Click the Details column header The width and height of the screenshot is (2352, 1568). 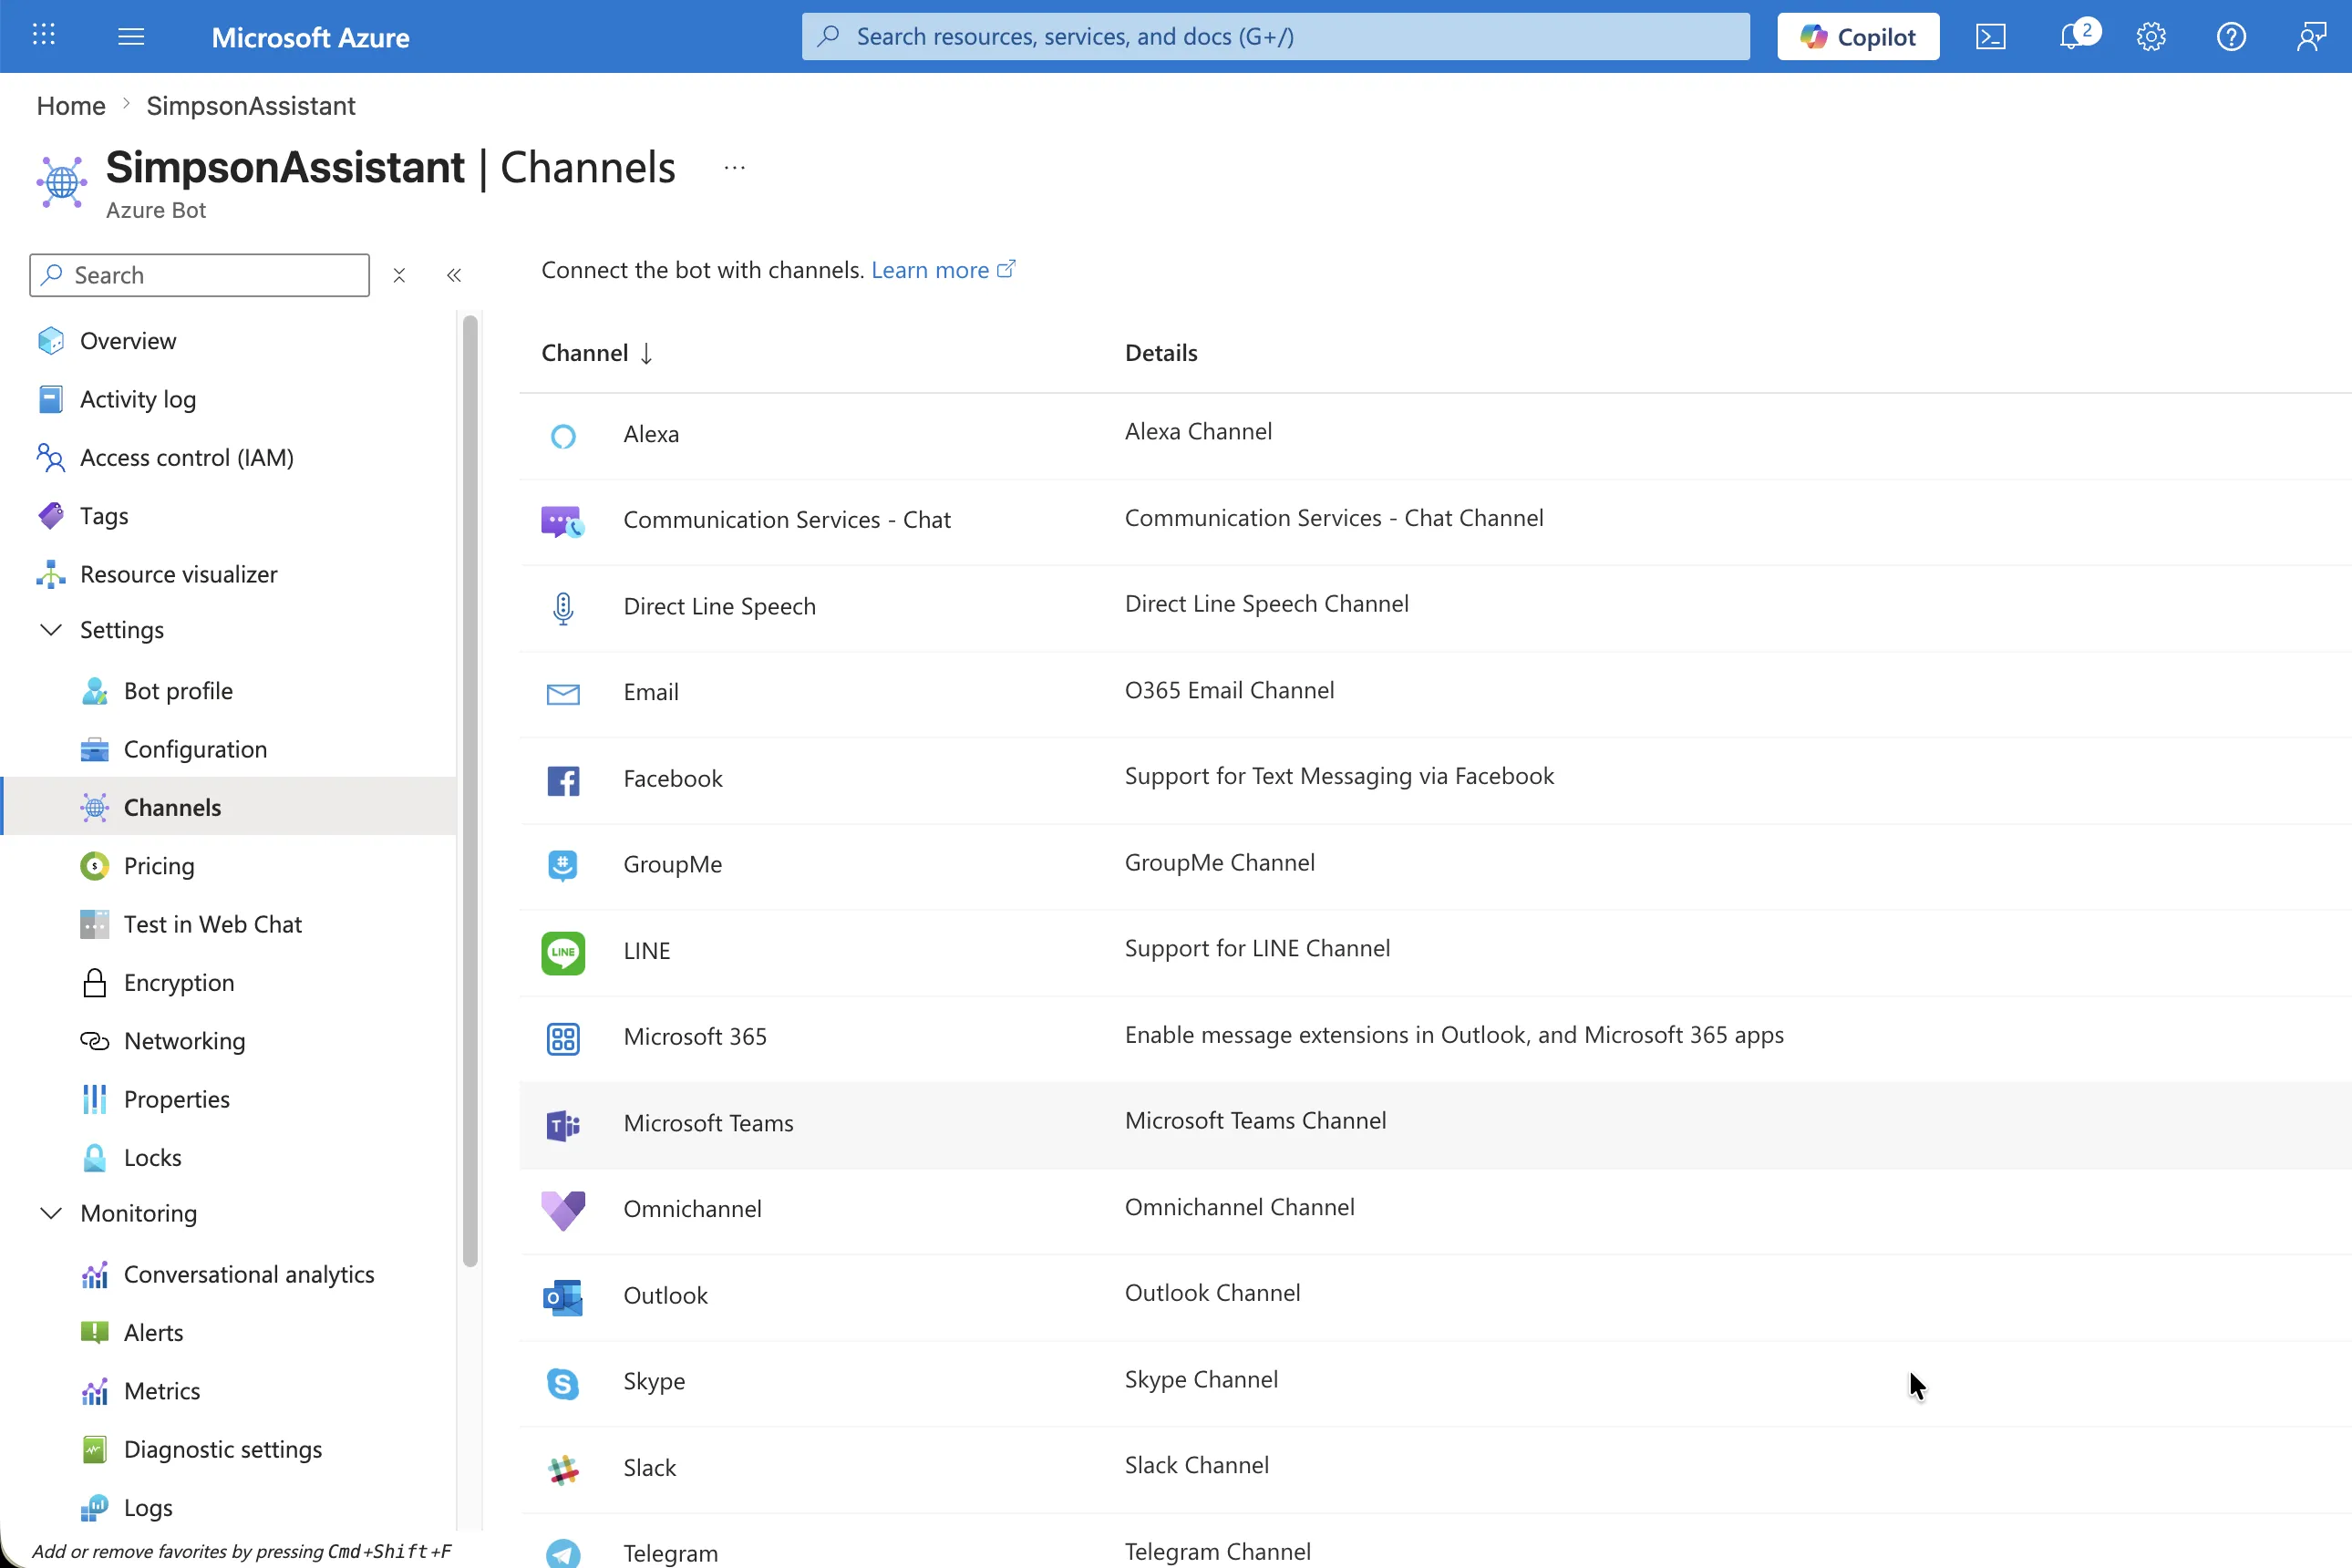click(x=1161, y=353)
